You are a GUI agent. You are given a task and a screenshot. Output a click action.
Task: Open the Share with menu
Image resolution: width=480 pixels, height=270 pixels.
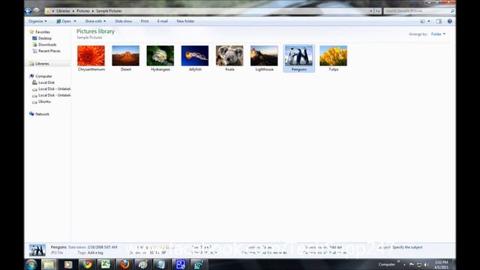tap(95, 21)
